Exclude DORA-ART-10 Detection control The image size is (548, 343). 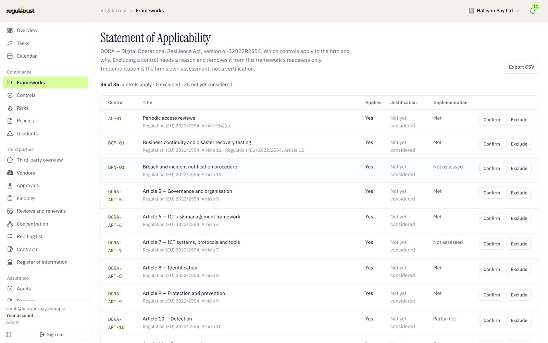[519, 320]
